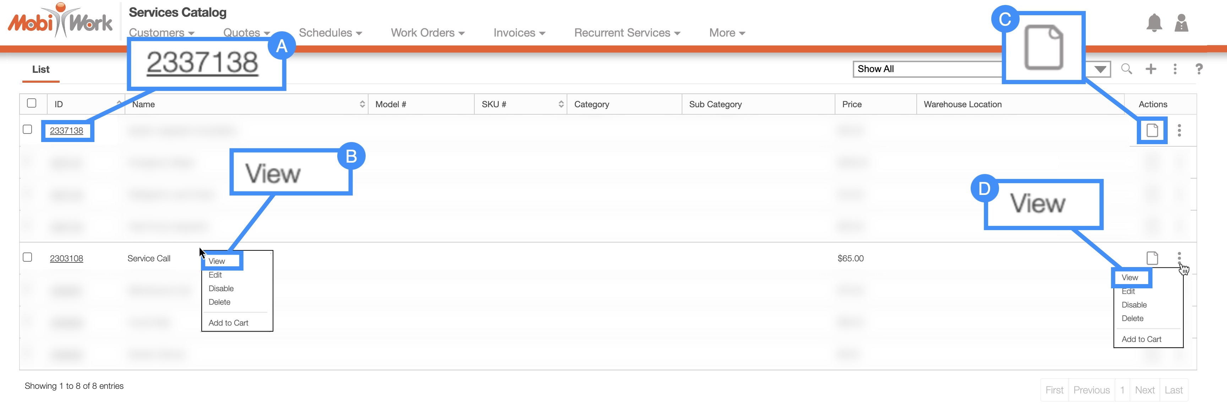Click the search magnifier icon
The height and width of the screenshot is (419, 1227).
(x=1126, y=69)
